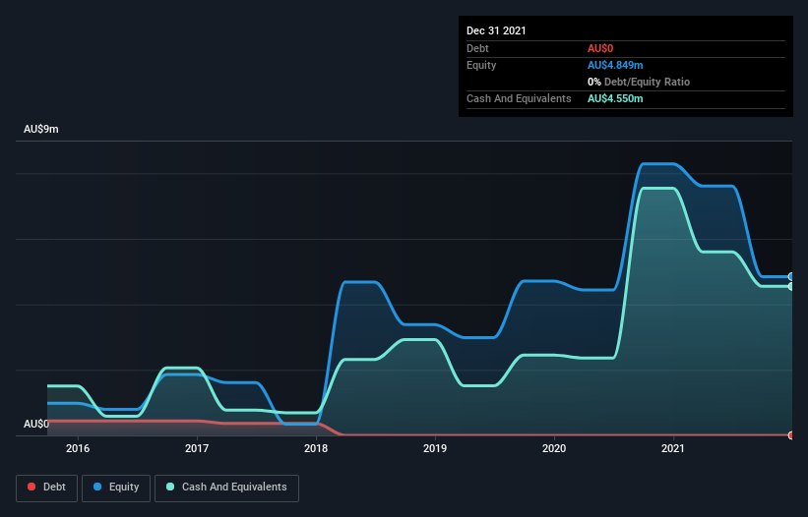Click the teal Cash endpoint marker
808x517 pixels.
coord(791,287)
